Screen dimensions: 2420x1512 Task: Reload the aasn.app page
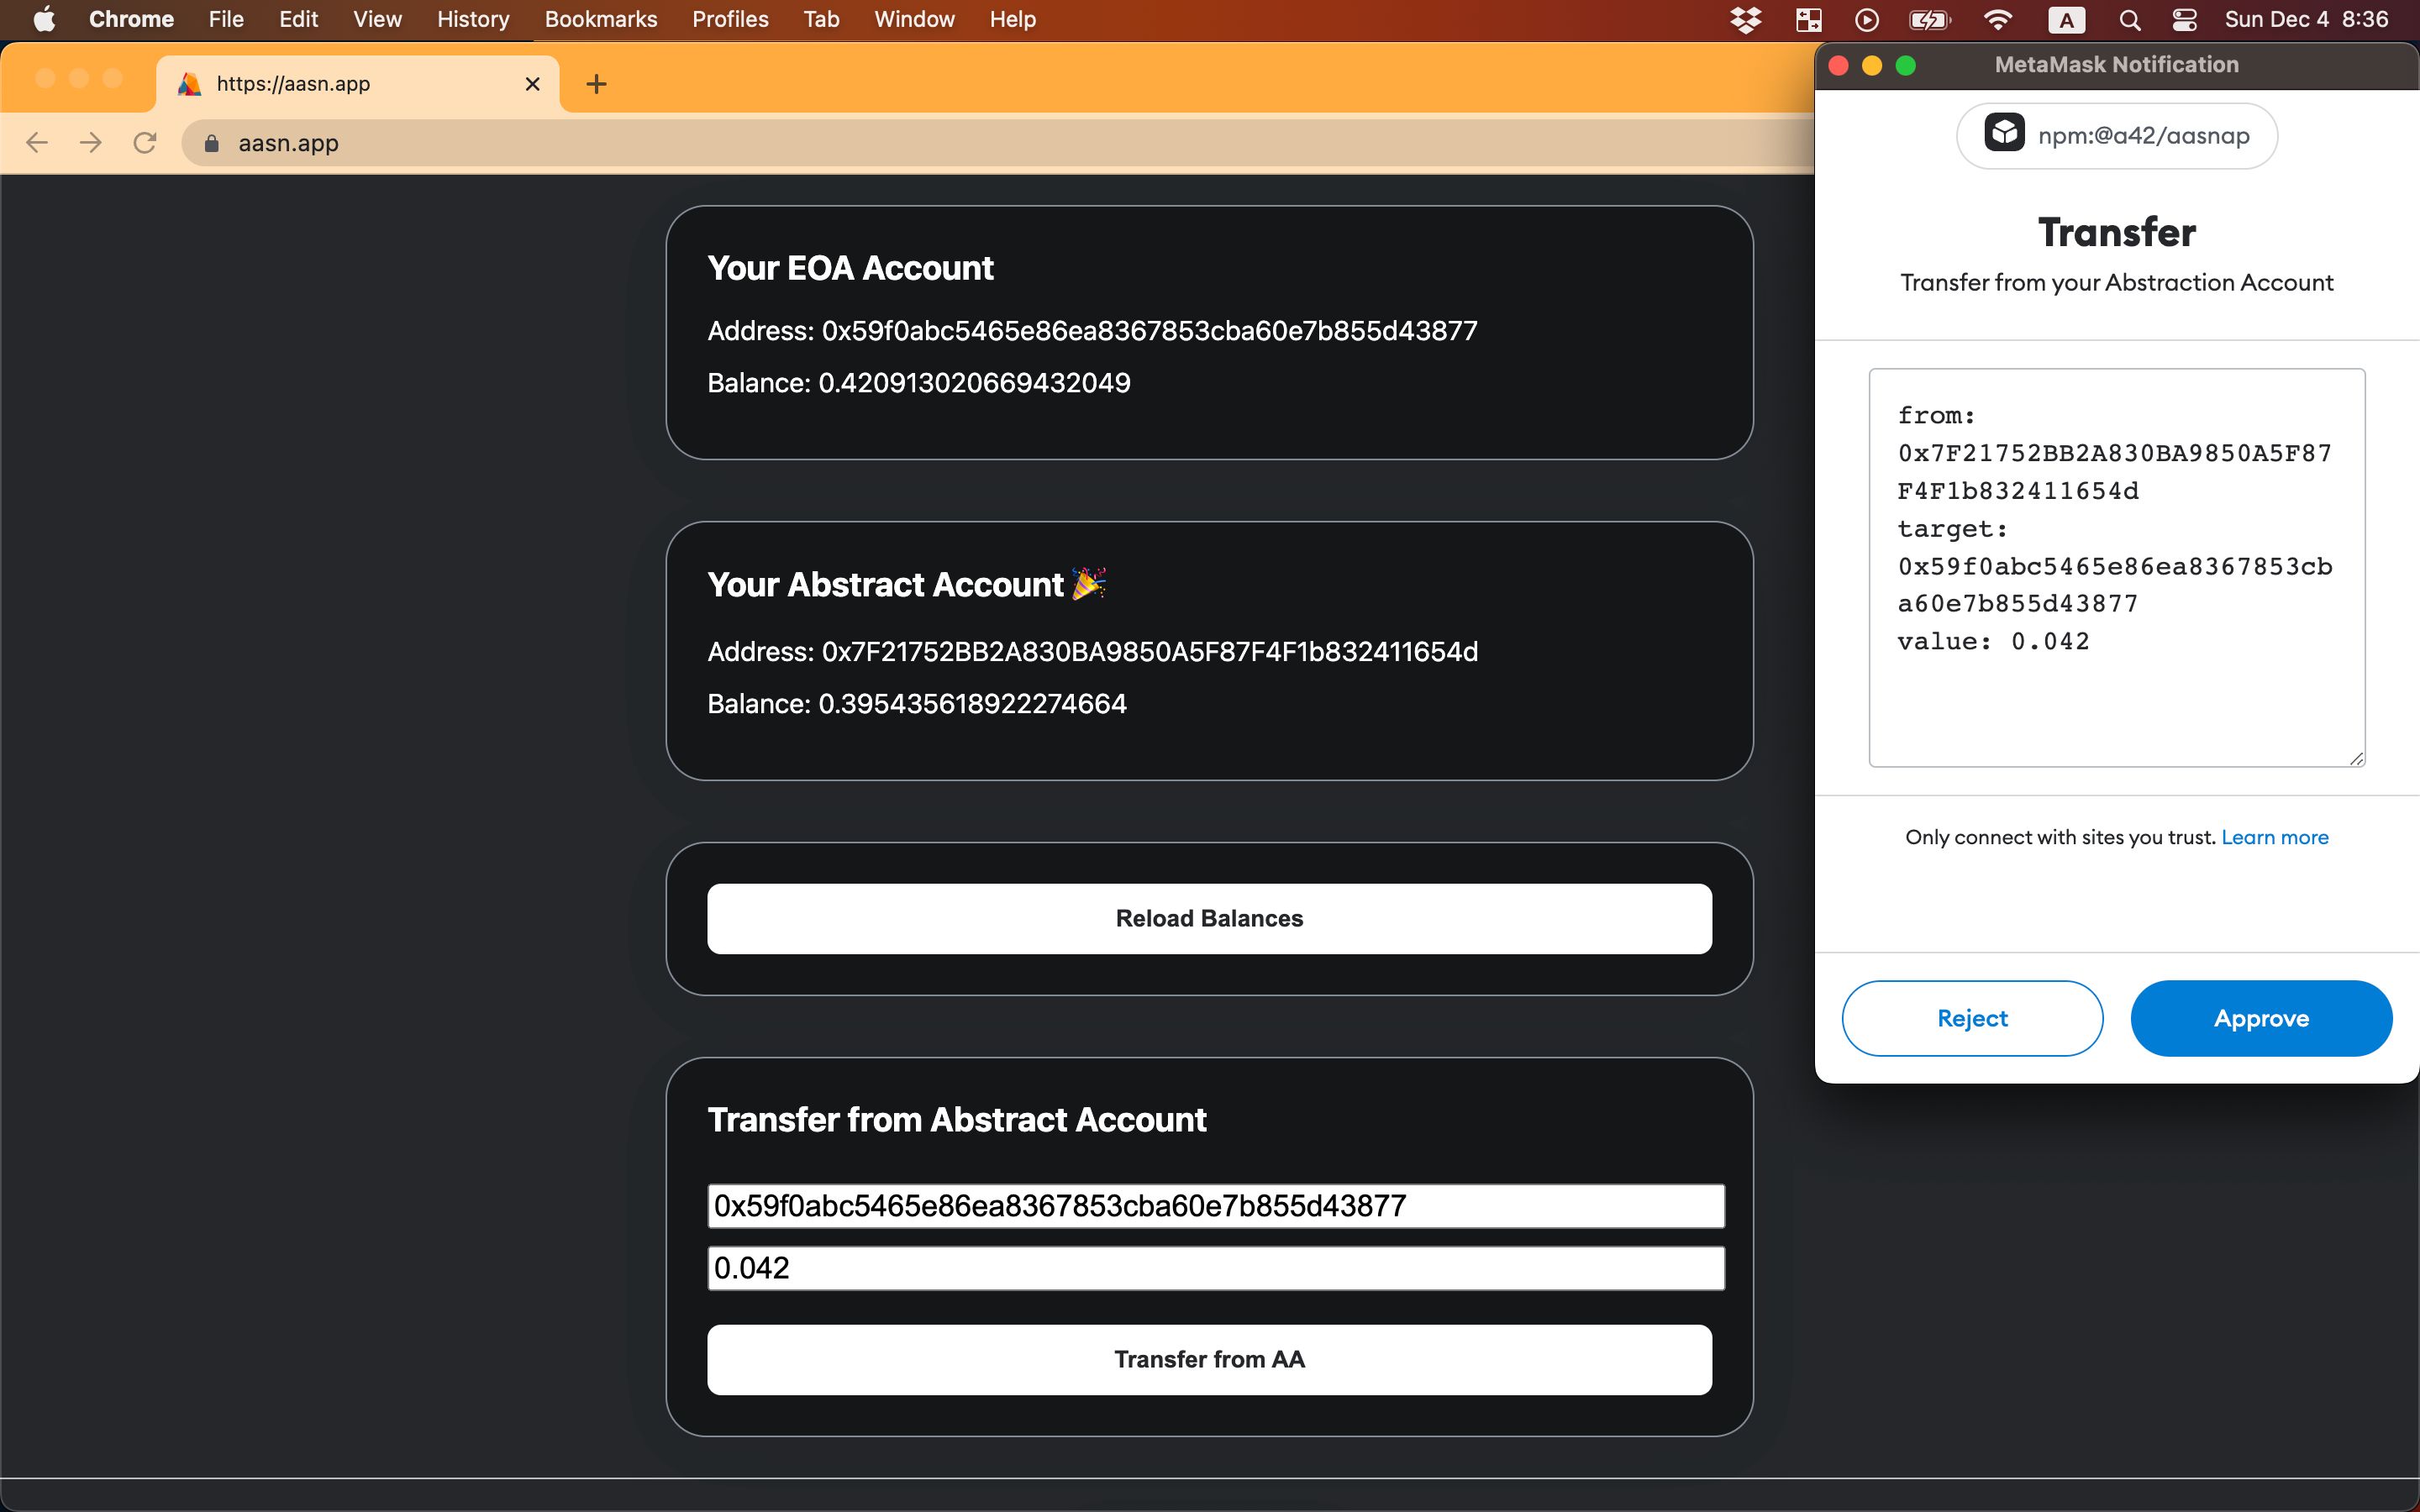click(x=145, y=143)
